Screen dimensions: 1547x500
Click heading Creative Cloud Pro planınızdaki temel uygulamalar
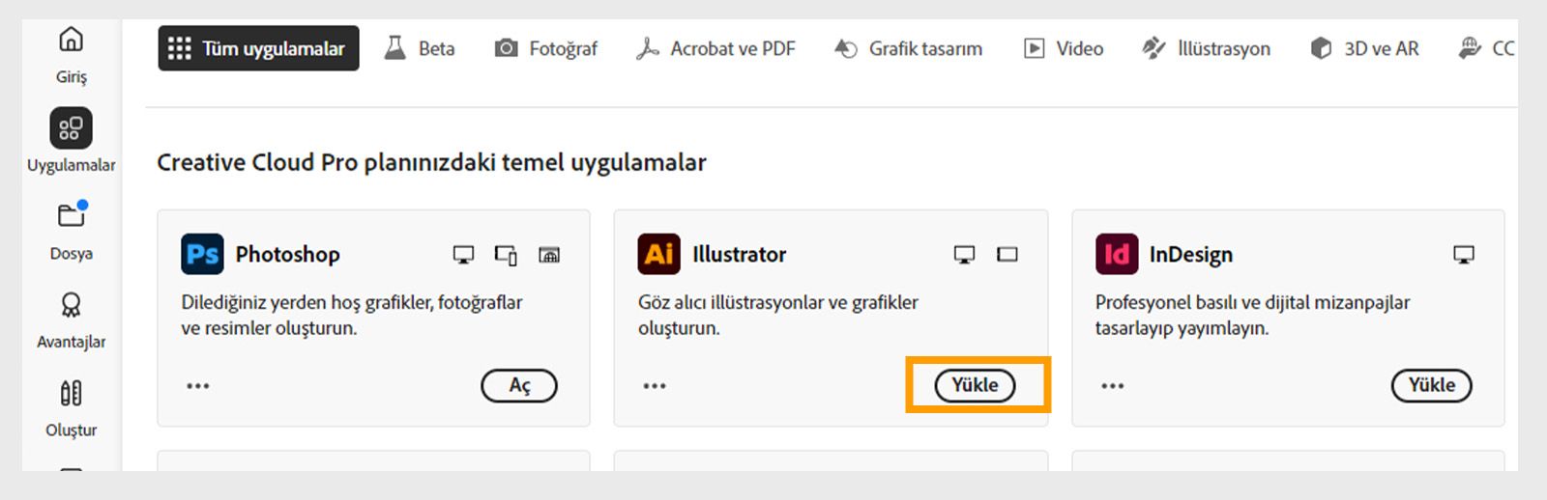click(x=431, y=162)
